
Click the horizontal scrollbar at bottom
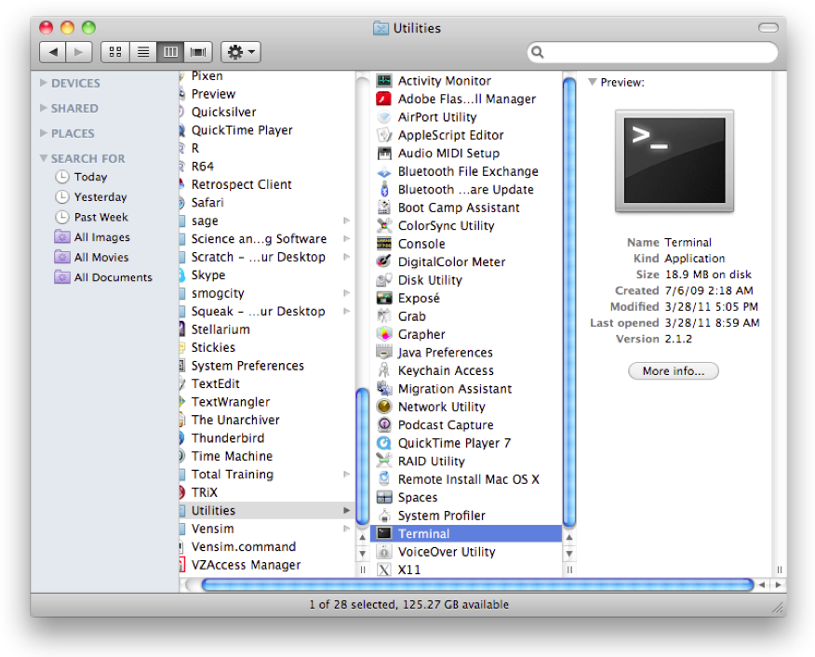tap(476, 585)
